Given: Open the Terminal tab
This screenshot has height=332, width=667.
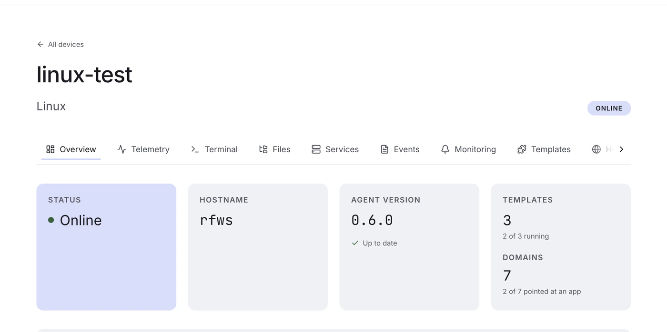Looking at the screenshot, I should coord(214,149).
